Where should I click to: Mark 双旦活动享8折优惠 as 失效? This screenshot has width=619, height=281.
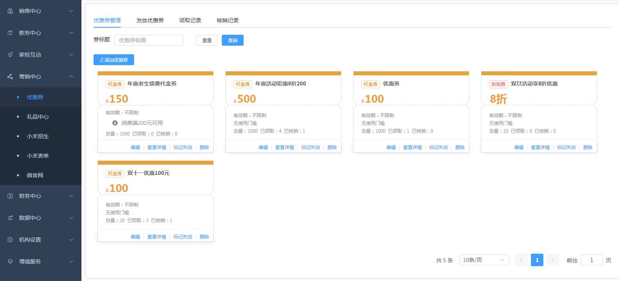coord(566,148)
